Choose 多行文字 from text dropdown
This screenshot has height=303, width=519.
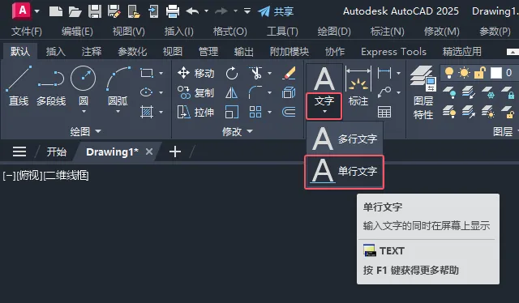(344, 139)
